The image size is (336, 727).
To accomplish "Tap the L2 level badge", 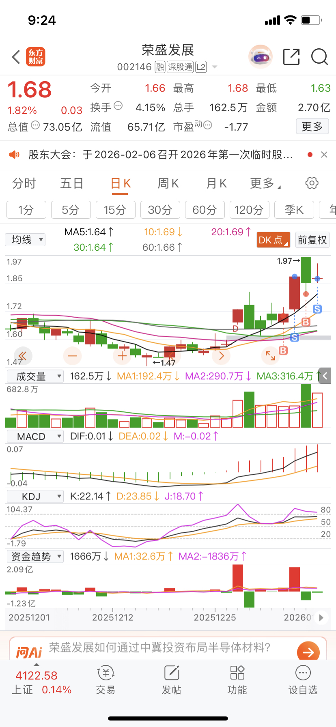I will tap(201, 67).
